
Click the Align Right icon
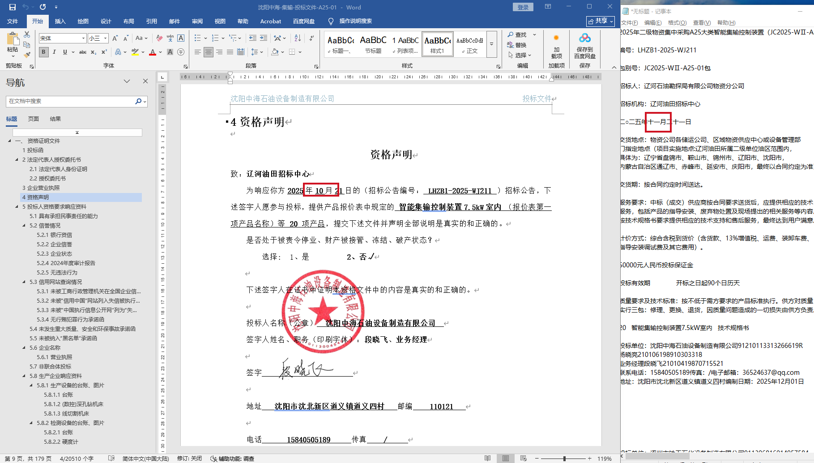coord(219,52)
